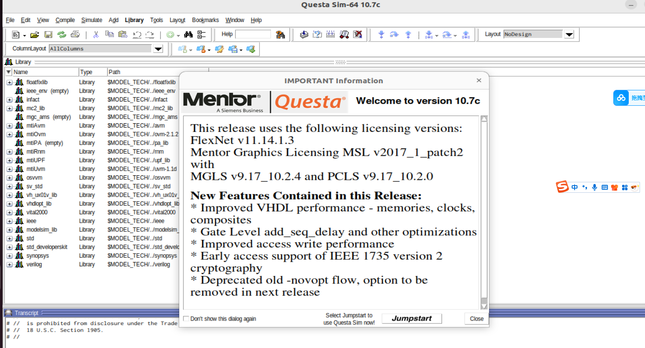The width and height of the screenshot is (645, 348).
Task: Click the Save disk toolbar icon
Action: tap(48, 35)
